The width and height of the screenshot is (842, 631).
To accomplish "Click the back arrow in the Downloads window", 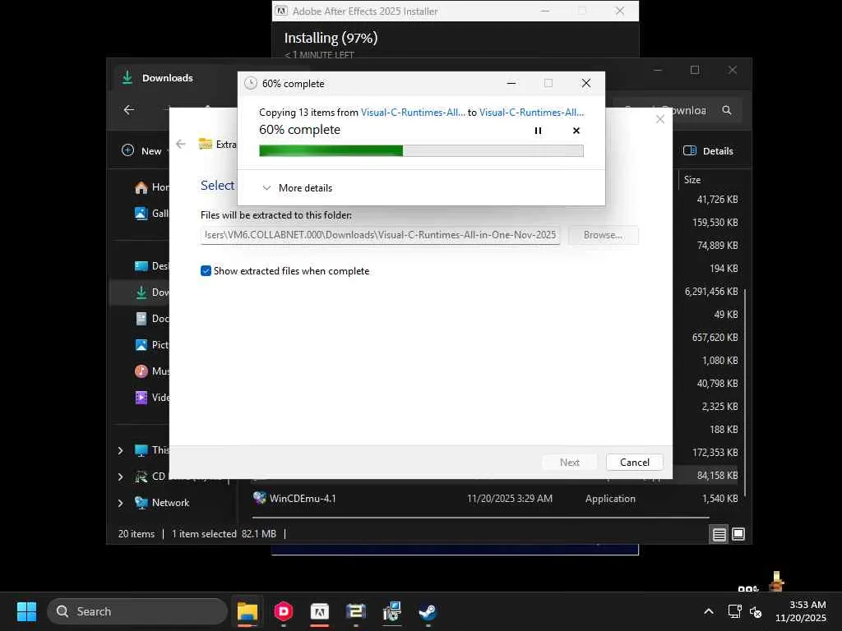I will click(x=129, y=110).
